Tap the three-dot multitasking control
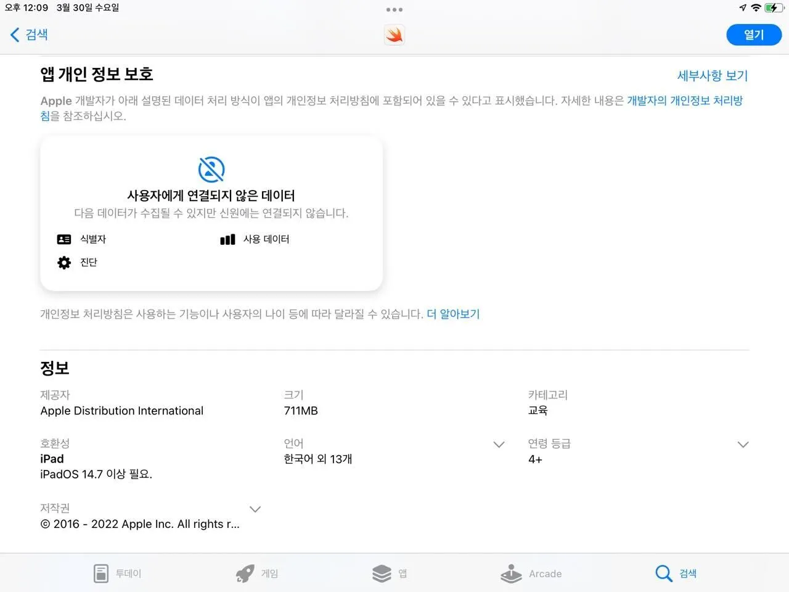Screen dimensions: 789x592 394,10
